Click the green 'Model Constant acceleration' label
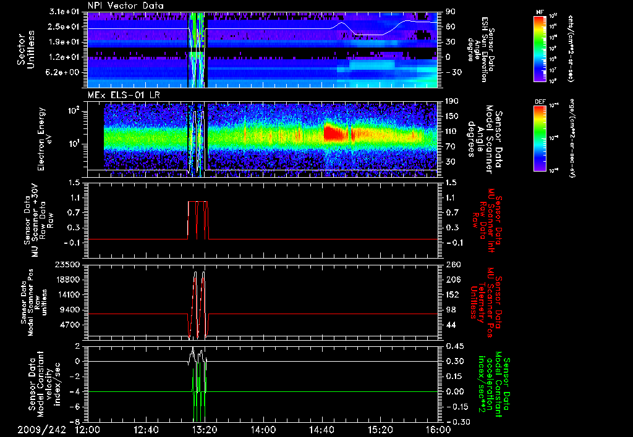The width and height of the screenshot is (633, 437). tap(494, 384)
